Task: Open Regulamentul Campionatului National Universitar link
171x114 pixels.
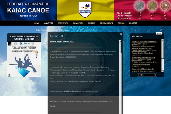Action: [x=143, y=48]
